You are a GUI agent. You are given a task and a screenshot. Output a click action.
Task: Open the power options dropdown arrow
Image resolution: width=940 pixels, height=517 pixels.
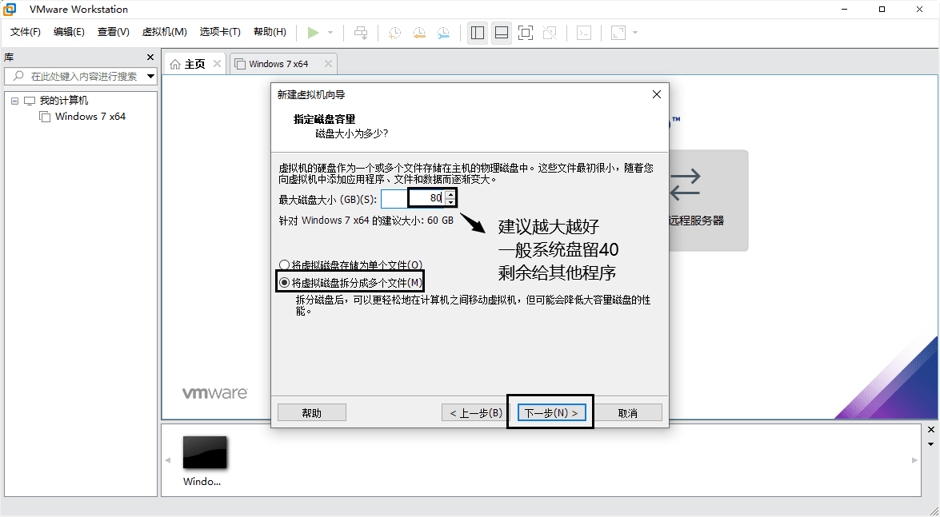click(330, 32)
